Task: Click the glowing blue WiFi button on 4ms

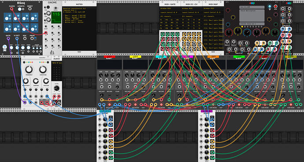Action: (x=270, y=6)
